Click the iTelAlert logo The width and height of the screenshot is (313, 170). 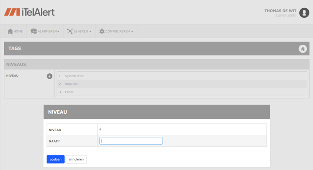pyautogui.click(x=30, y=12)
